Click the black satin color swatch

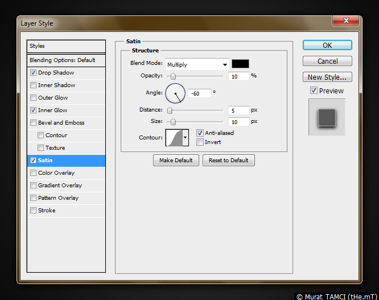point(240,64)
